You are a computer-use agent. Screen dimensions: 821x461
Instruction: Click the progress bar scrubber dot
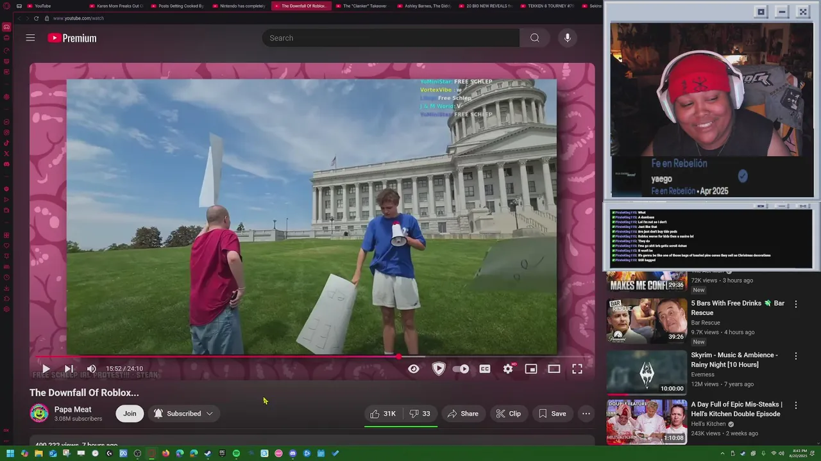pos(399,357)
